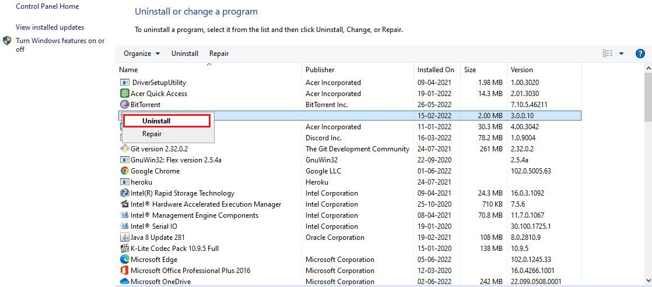652x287 pixels.
Task: Change view using the view layout icon
Action: 608,54
